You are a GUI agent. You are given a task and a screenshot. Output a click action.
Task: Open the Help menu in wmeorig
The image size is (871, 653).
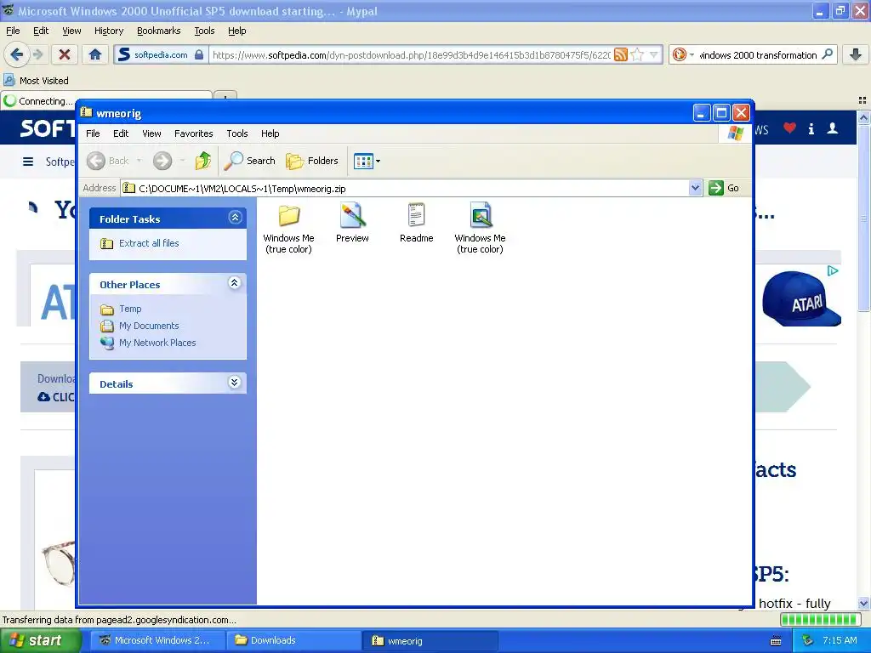(x=270, y=133)
